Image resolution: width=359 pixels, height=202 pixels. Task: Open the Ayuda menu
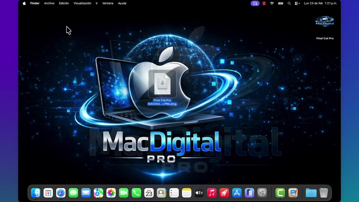pyautogui.click(x=122, y=3)
